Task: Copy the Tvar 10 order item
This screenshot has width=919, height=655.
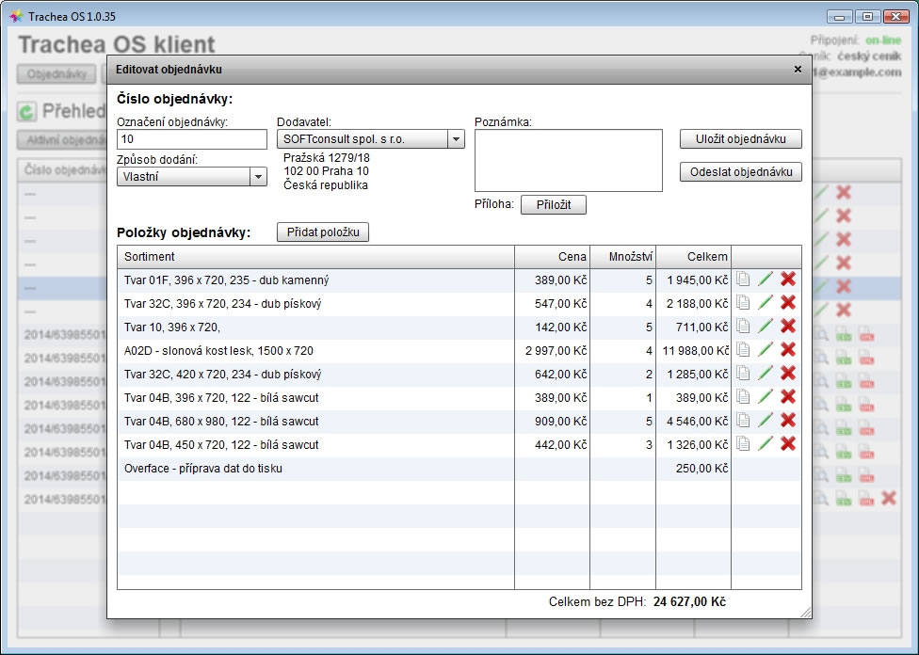Action: (743, 327)
